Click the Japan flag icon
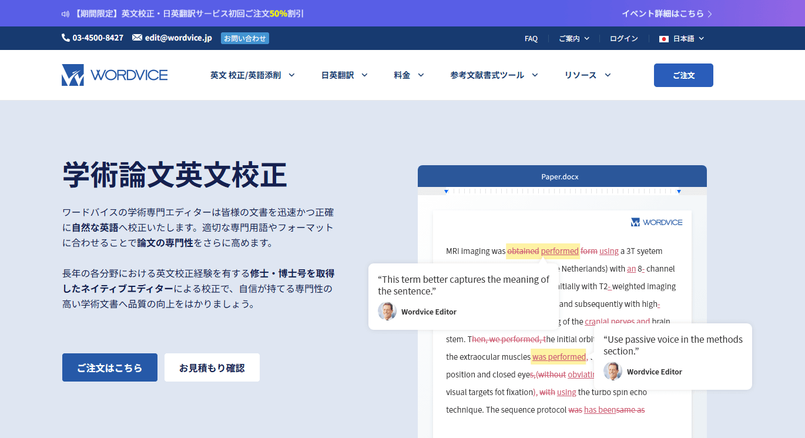The height and width of the screenshot is (438, 805). (664, 39)
